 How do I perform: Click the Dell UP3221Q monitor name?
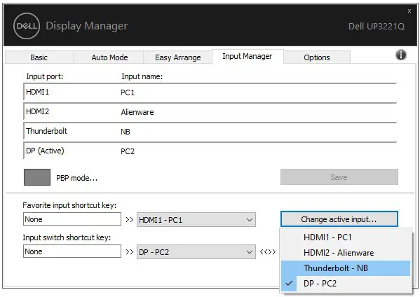click(377, 26)
